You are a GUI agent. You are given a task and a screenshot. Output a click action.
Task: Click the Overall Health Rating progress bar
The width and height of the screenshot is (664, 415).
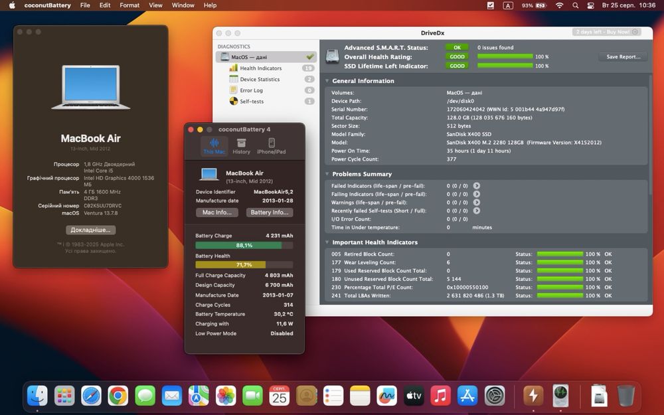click(x=505, y=56)
